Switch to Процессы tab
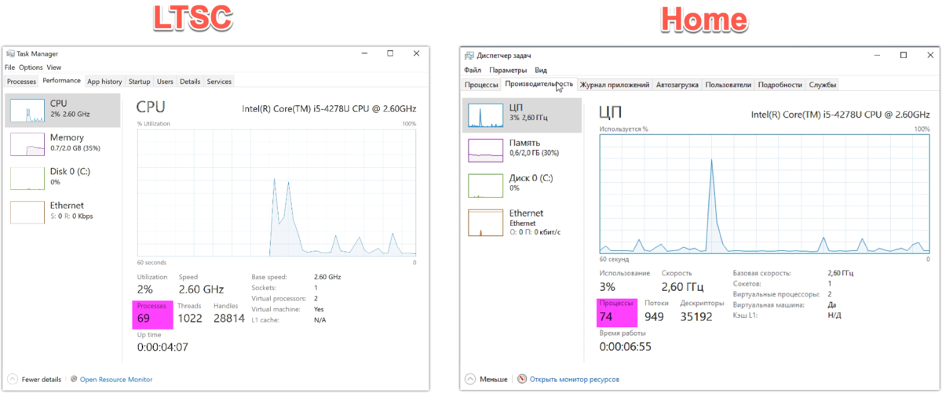The image size is (942, 393). [481, 85]
